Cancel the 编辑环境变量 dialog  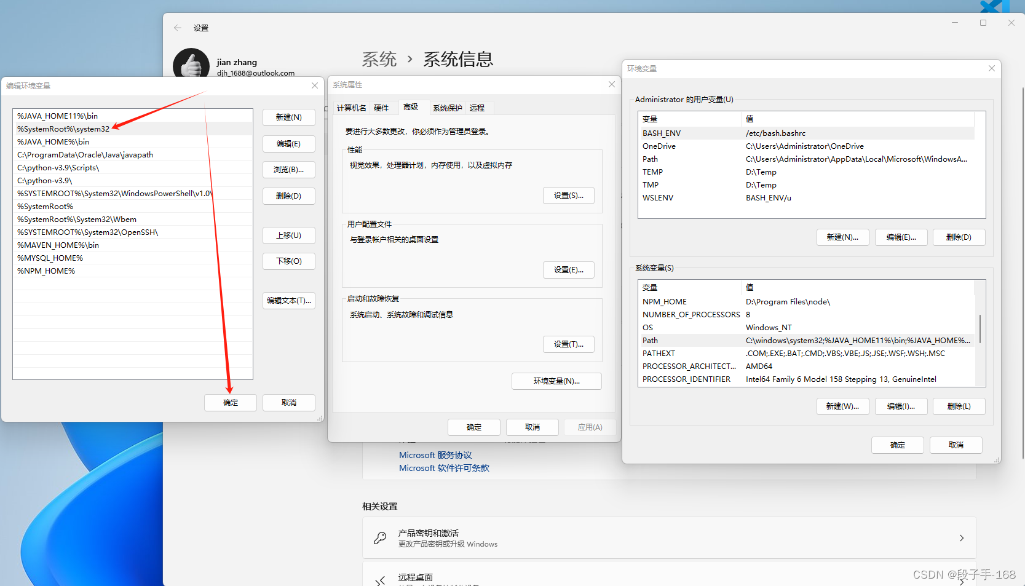point(289,403)
